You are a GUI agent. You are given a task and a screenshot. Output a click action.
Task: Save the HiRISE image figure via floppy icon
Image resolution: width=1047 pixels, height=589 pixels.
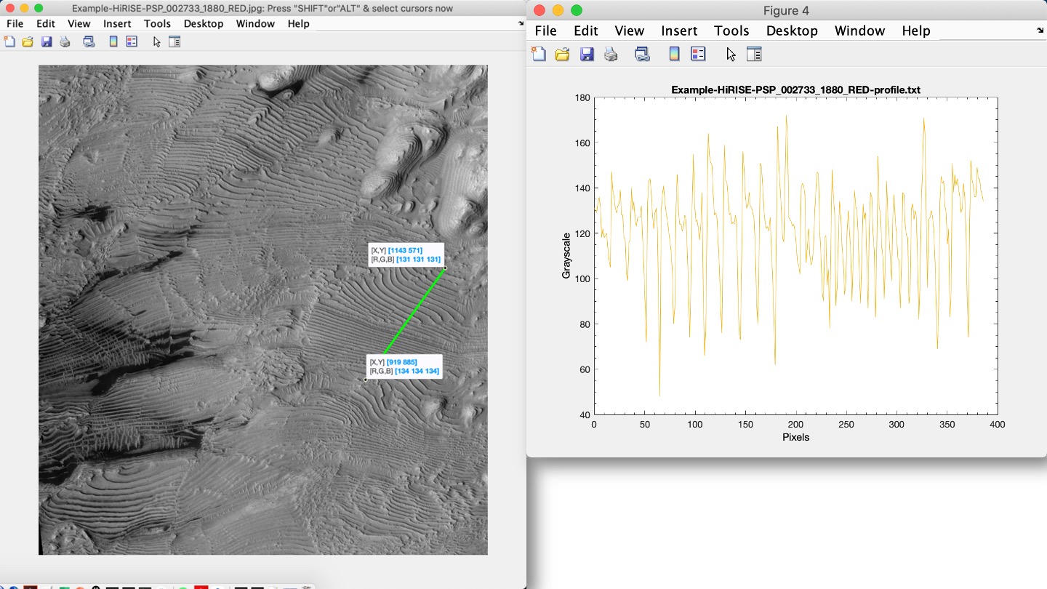click(x=47, y=42)
